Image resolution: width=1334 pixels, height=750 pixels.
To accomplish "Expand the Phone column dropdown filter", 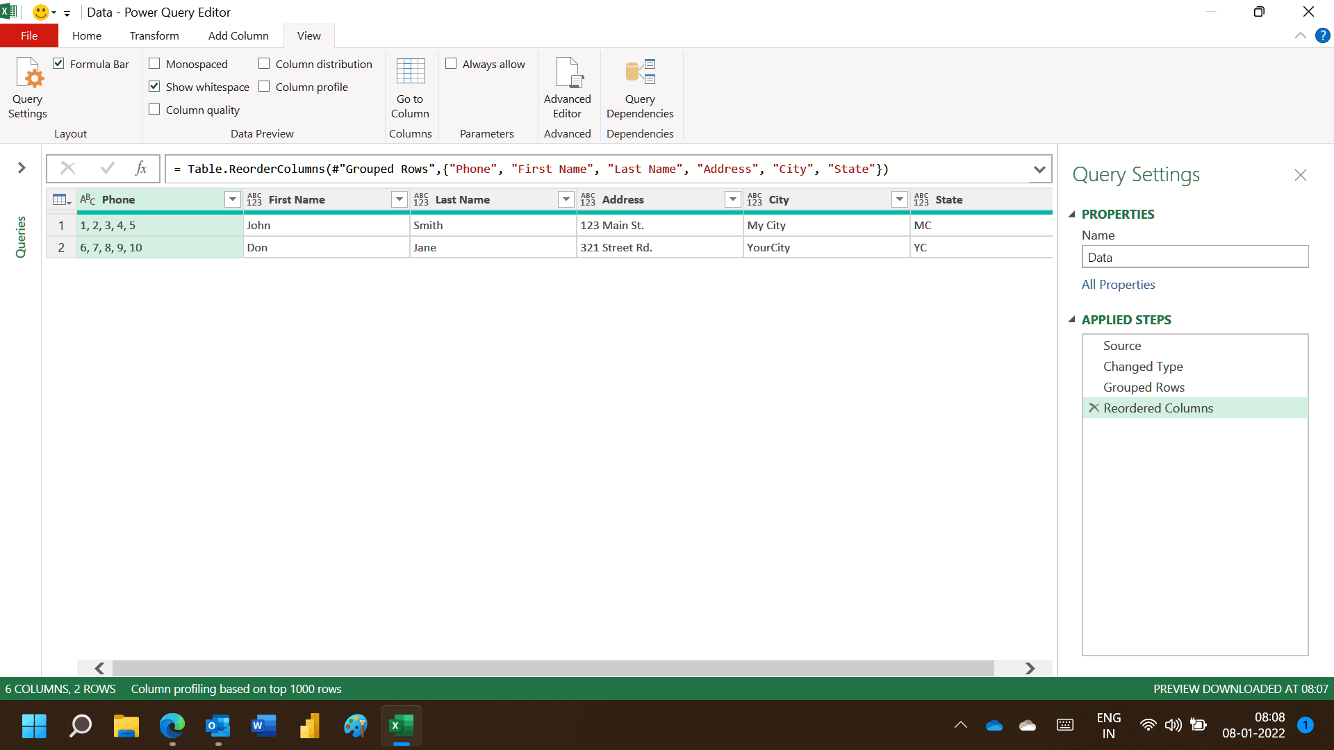I will pyautogui.click(x=233, y=199).
